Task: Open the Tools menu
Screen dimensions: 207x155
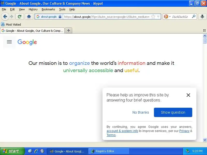Action: click(62, 9)
